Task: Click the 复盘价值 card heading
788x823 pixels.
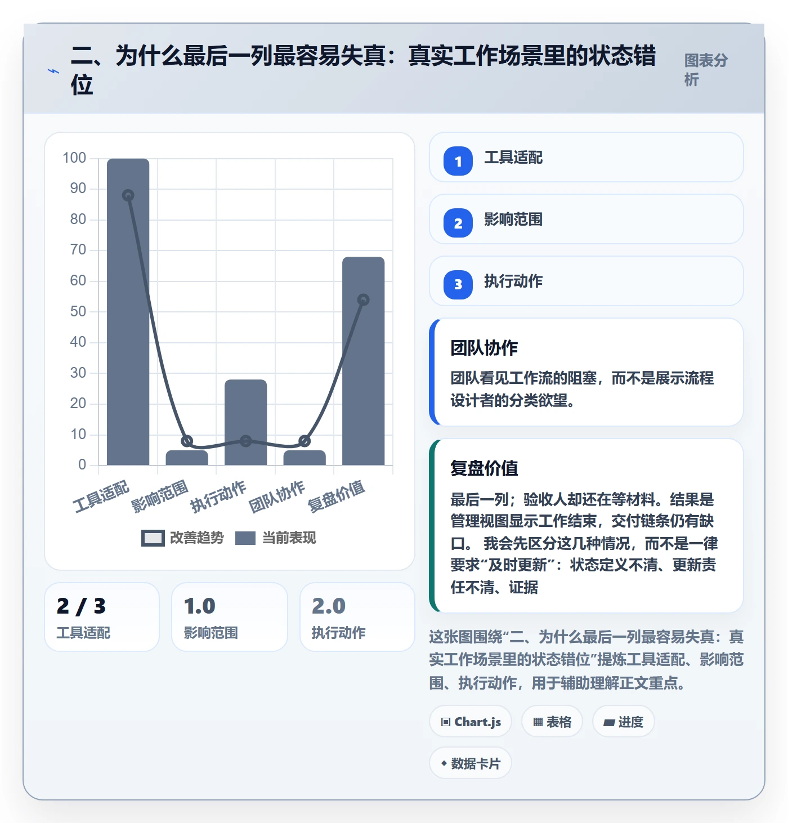Action: [x=484, y=468]
